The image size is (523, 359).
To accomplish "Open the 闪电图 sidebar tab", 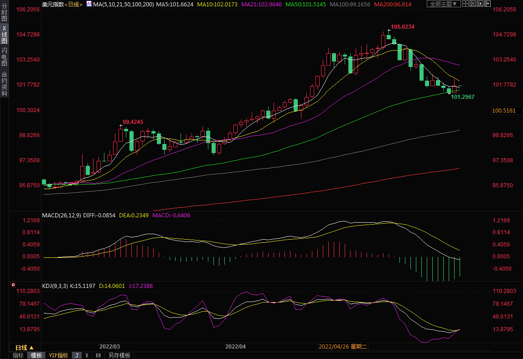I will pos(4,56).
